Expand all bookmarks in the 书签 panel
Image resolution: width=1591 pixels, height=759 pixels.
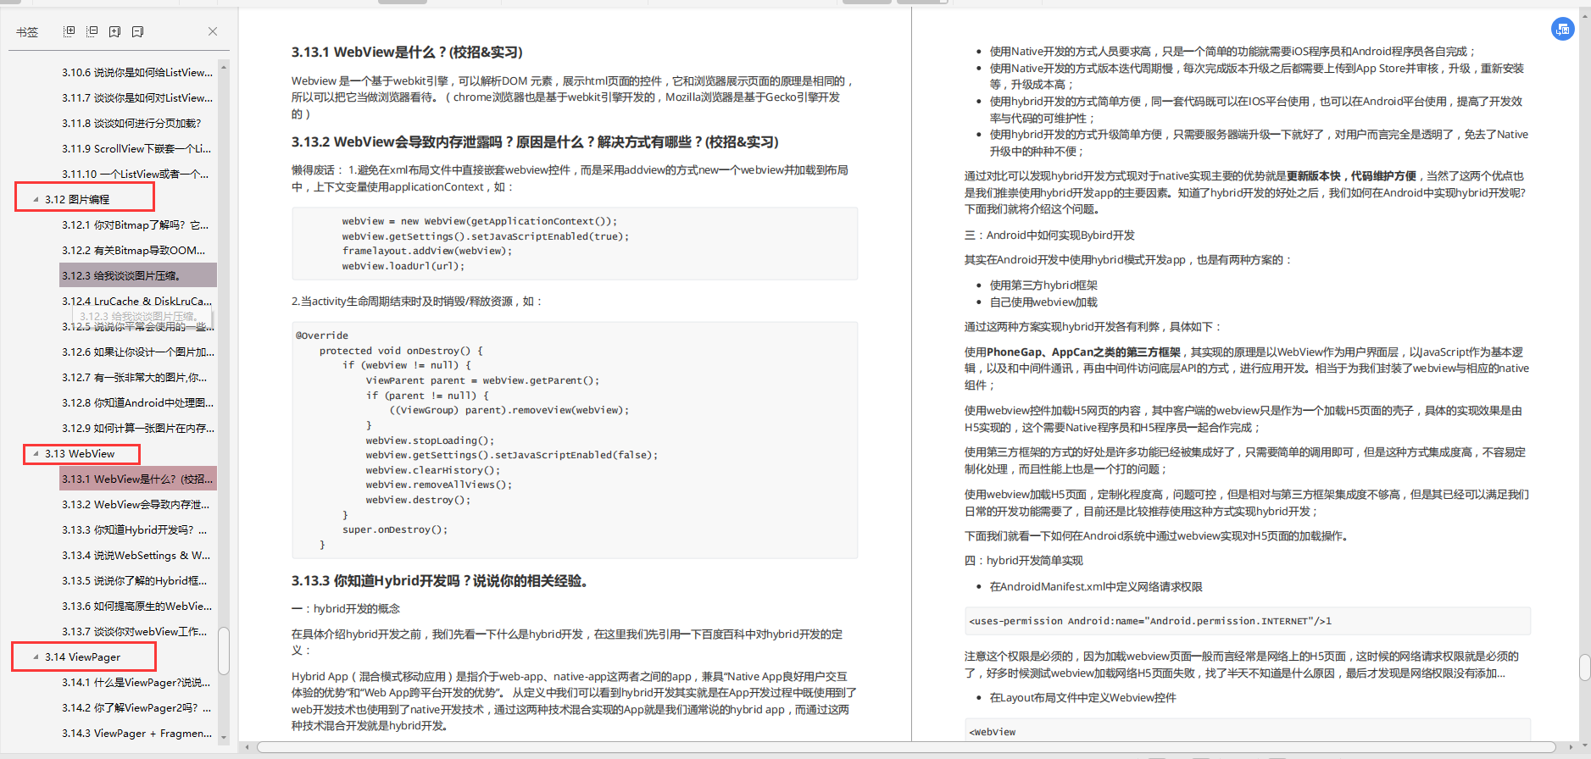click(70, 31)
